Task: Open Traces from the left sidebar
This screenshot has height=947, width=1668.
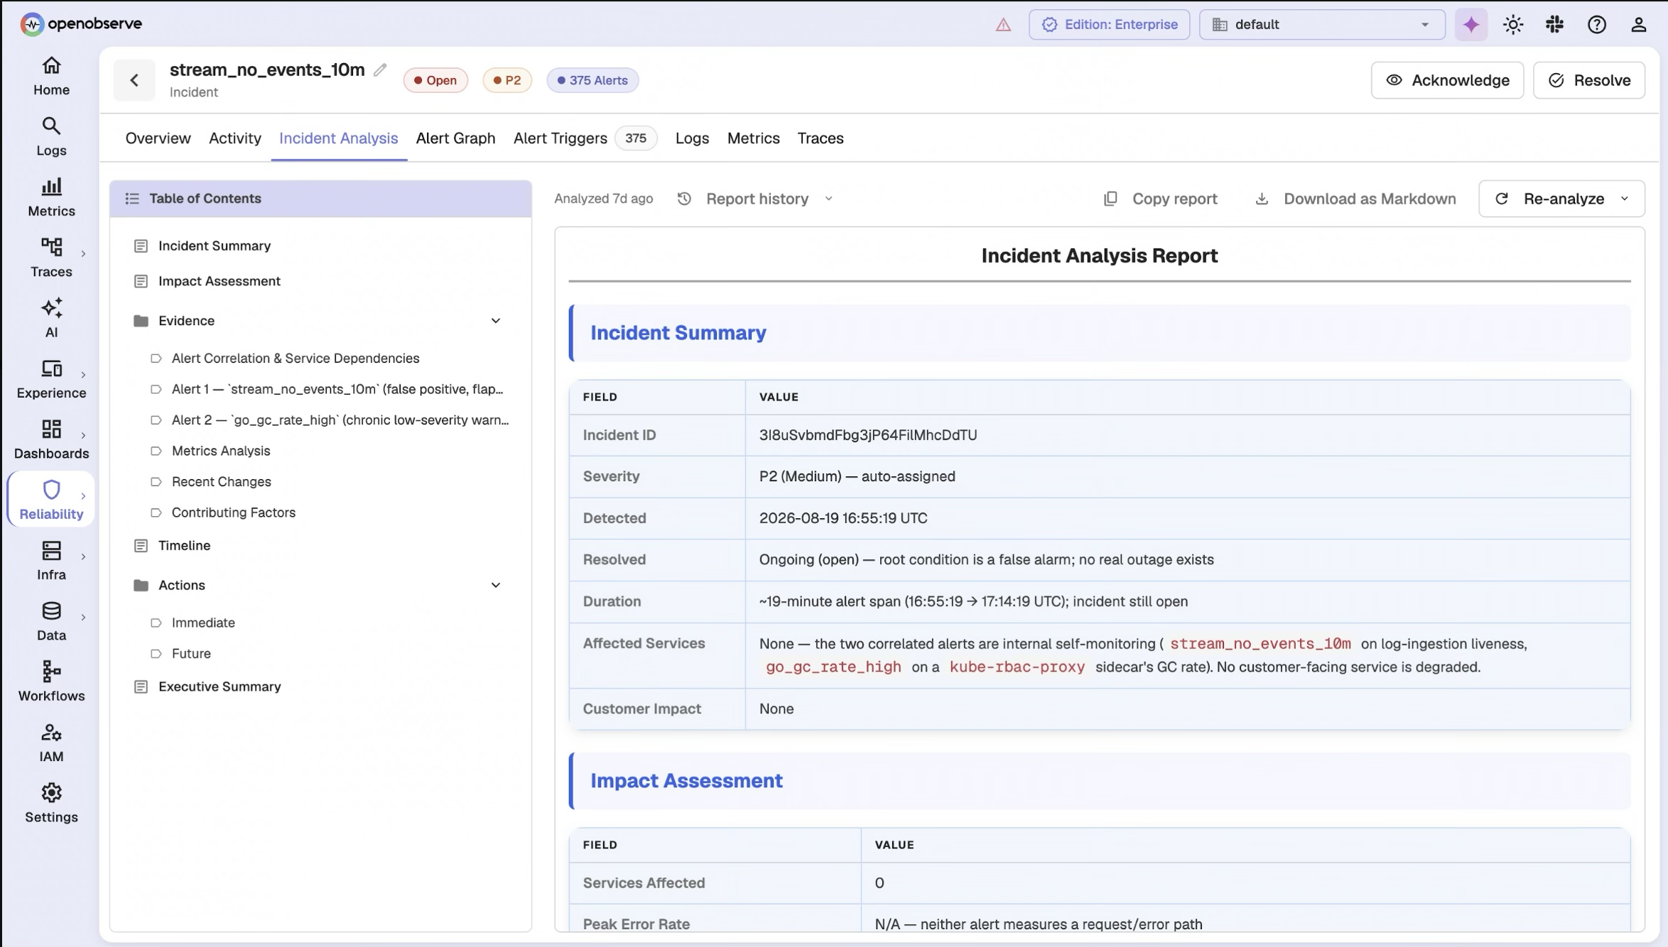Action: click(x=51, y=258)
